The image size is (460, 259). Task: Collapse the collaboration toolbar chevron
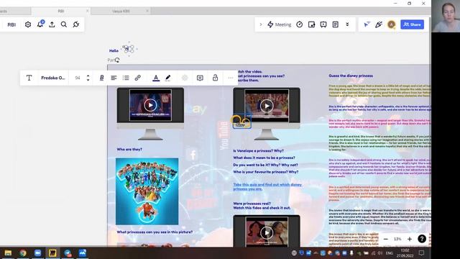[260, 24]
